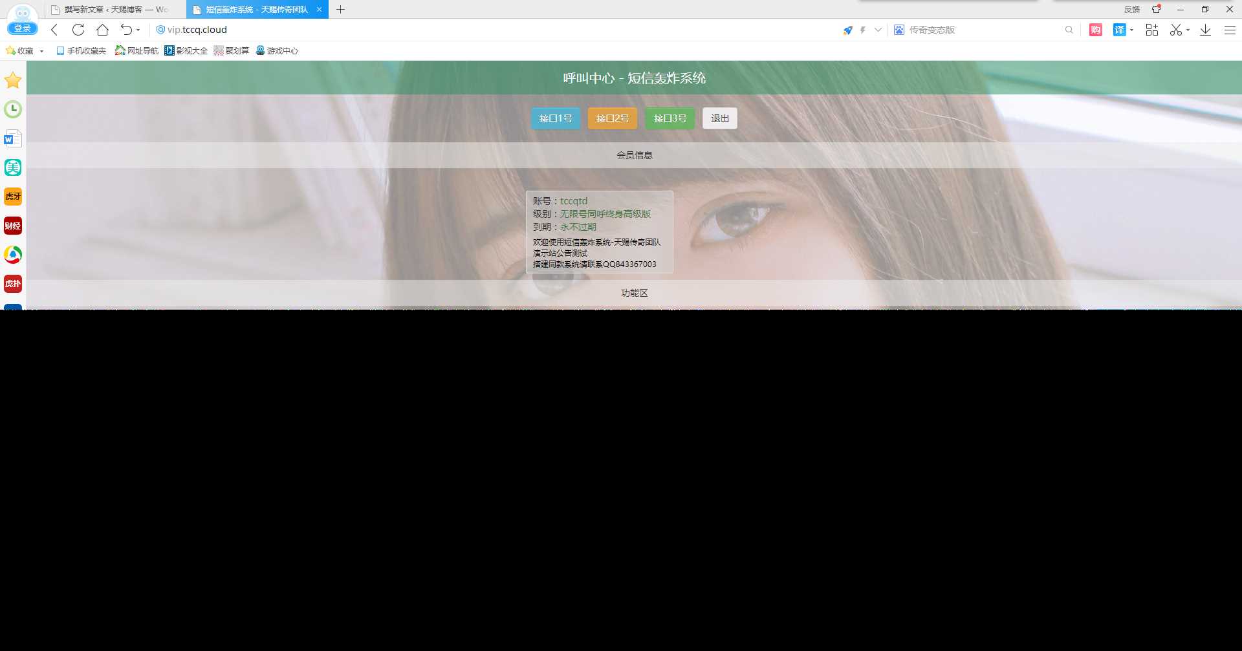Viewport: 1242px width, 651px height.
Task: Switch to the 短信轰炸系统 tab
Action: tap(256, 10)
